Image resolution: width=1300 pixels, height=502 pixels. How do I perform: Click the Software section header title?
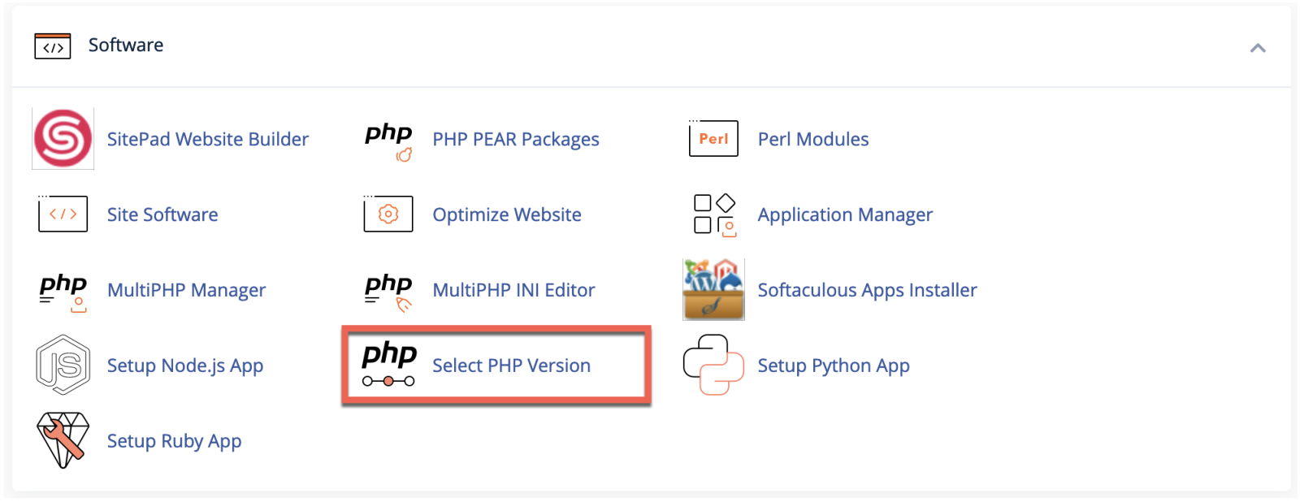(126, 45)
